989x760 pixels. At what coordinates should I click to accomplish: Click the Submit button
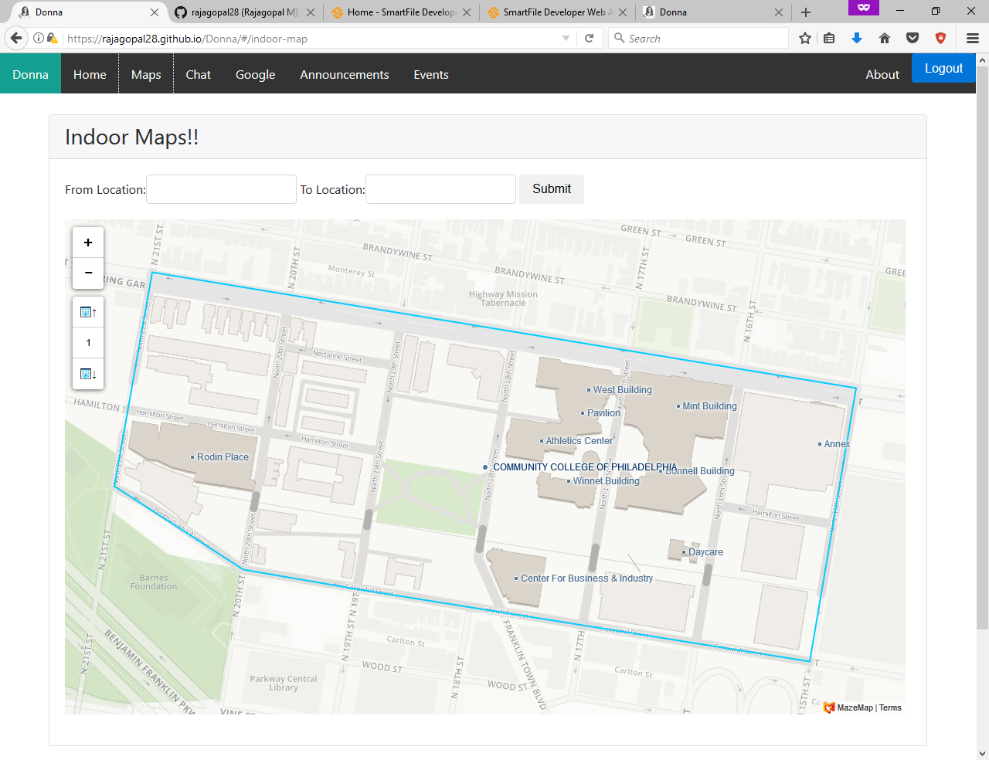552,189
